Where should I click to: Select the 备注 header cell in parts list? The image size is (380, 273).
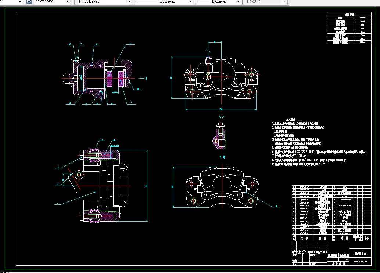point(367,238)
